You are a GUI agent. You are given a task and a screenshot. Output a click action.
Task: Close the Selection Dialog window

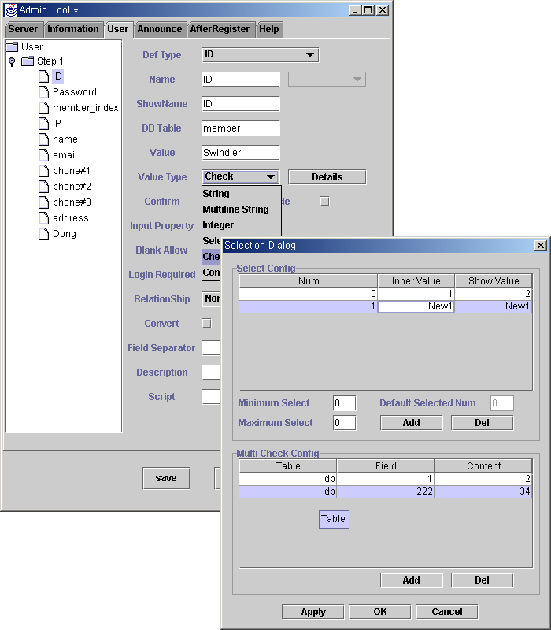pyautogui.click(x=540, y=246)
